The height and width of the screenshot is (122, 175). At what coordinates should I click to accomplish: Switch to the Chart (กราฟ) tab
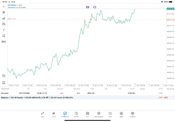click(x=54, y=114)
